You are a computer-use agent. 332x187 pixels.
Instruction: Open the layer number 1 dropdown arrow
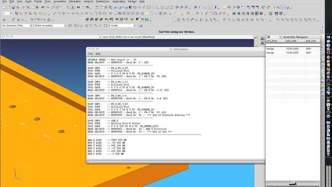tap(11, 14)
